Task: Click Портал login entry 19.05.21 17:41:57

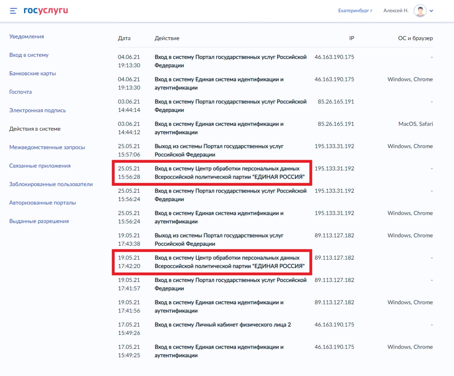Action: (x=231, y=284)
